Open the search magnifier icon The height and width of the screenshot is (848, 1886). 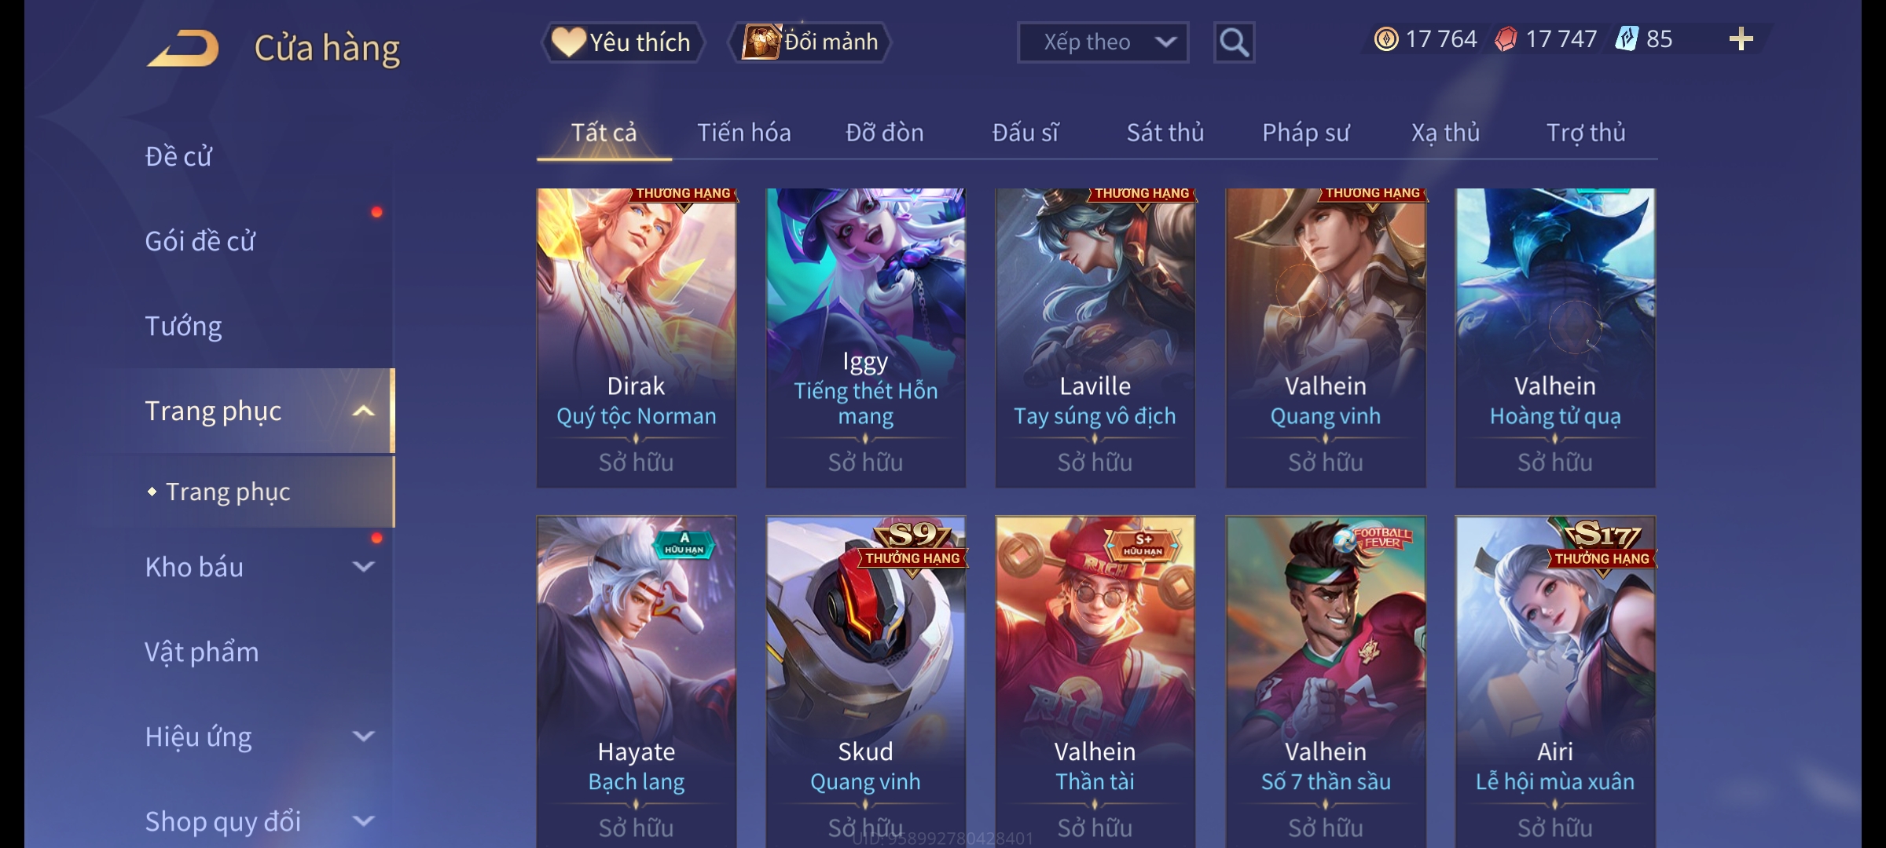[1234, 42]
